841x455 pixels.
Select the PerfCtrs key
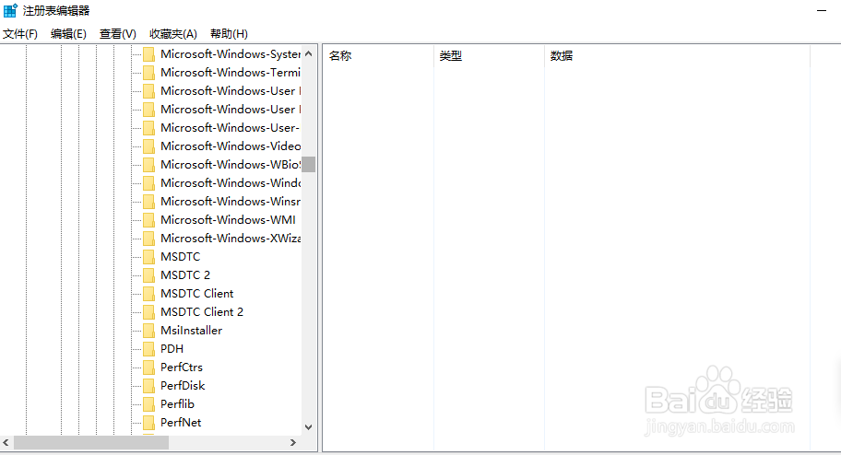click(x=182, y=367)
